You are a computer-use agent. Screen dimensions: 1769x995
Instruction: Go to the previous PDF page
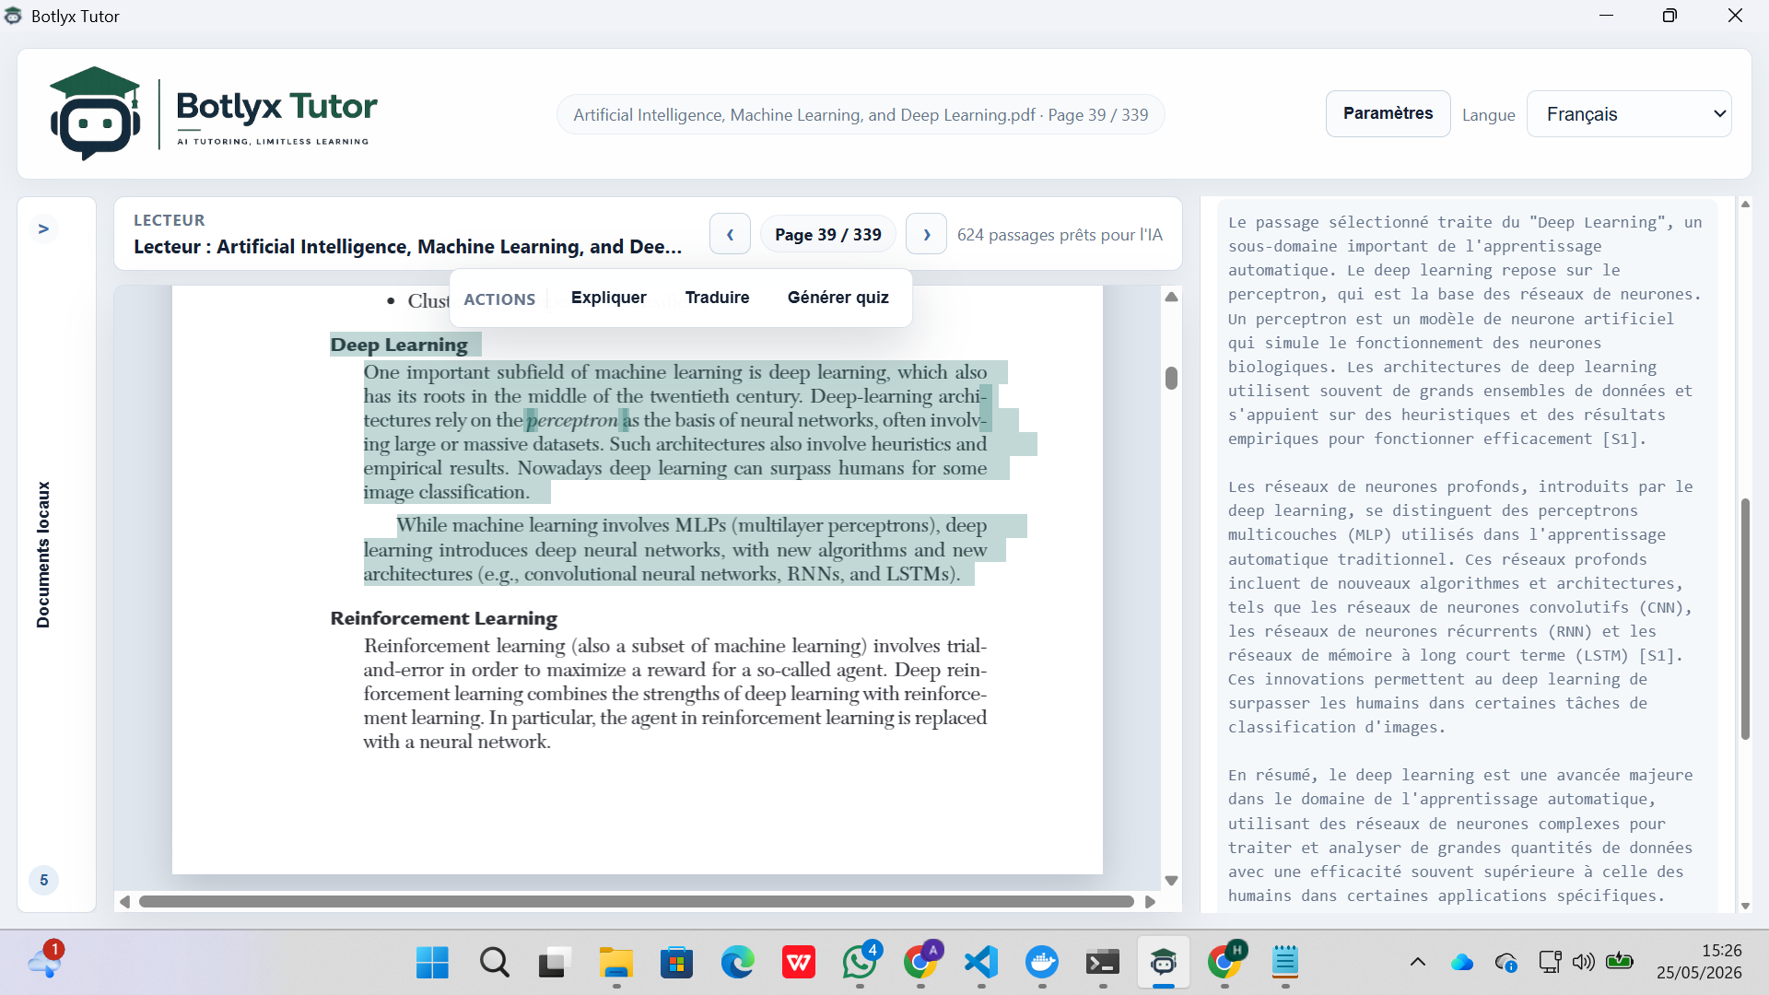(730, 234)
